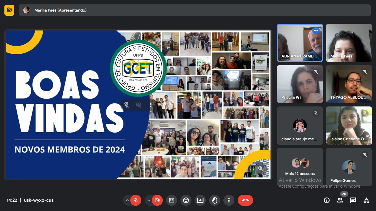The image size is (376, 211).
Task: Select the Marília Paes video tile
Action: coord(349,43)
